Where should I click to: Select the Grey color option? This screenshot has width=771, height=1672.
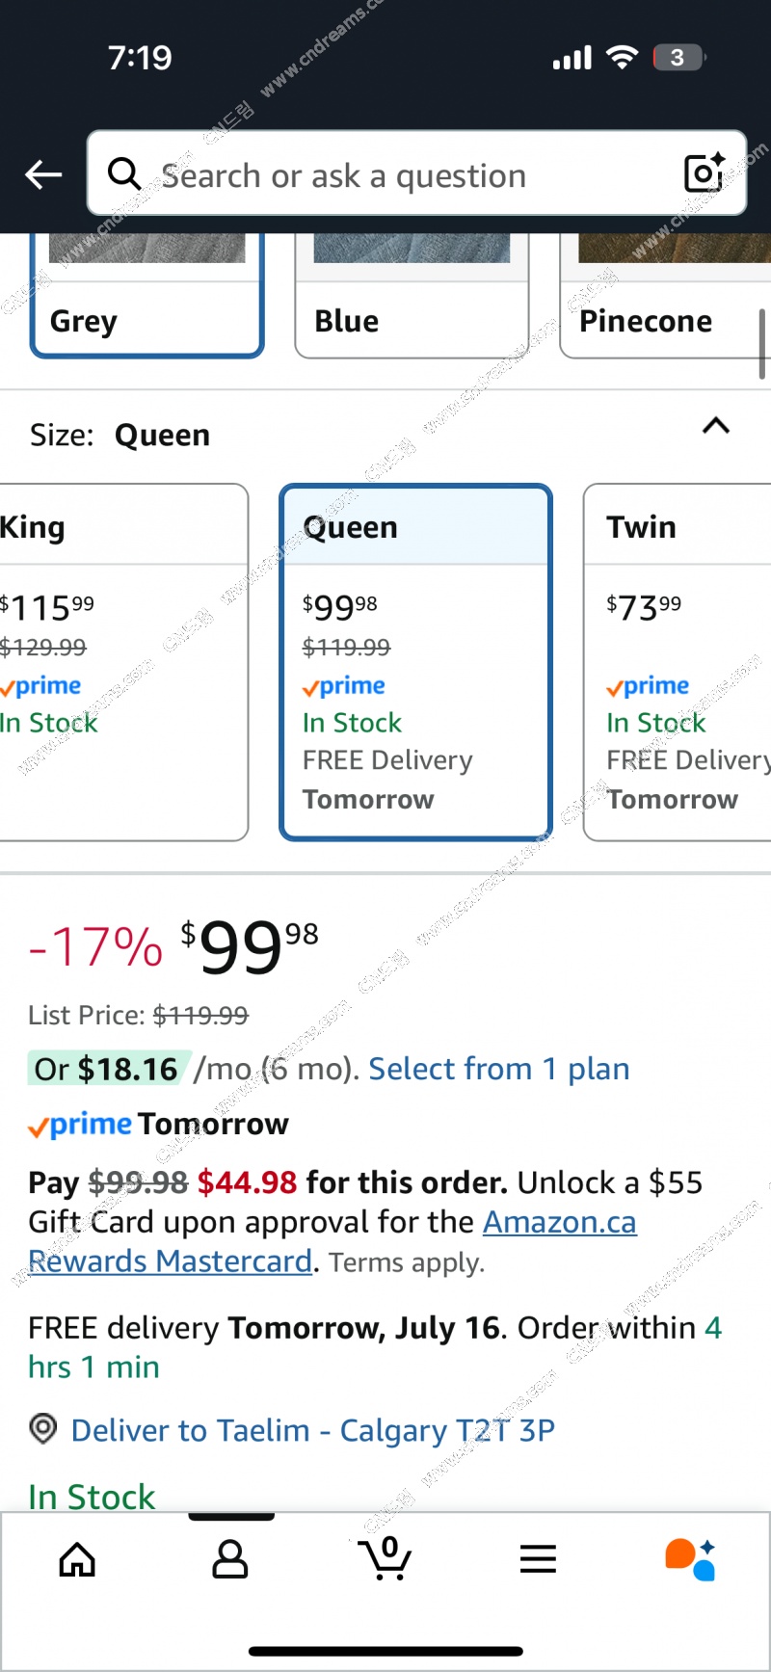146,295
